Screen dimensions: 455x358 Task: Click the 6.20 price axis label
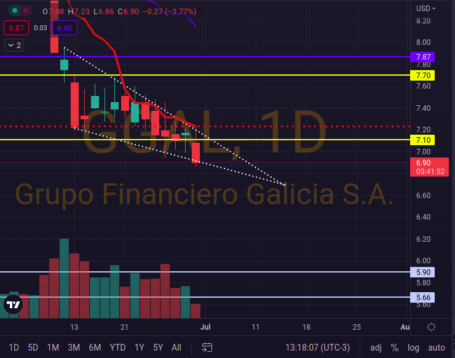424,239
